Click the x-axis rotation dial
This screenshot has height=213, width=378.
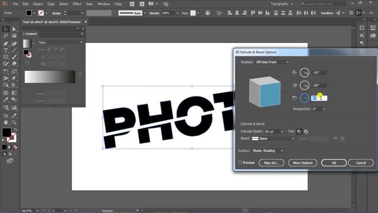tap(305, 72)
